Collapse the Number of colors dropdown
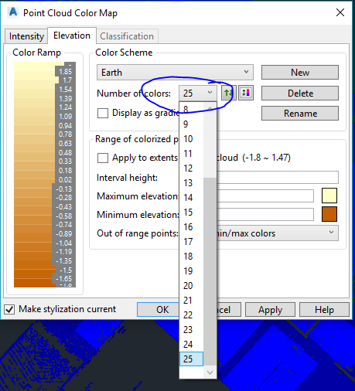This screenshot has width=355, height=391. coord(198,93)
